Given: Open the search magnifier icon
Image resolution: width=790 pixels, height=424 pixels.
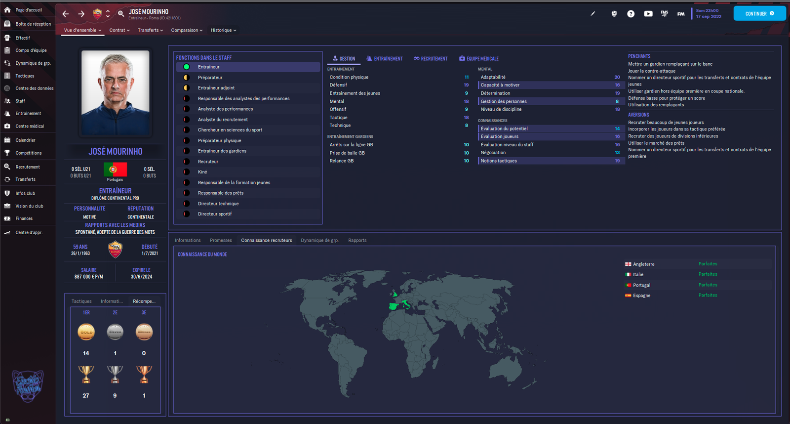Looking at the screenshot, I should (121, 14).
